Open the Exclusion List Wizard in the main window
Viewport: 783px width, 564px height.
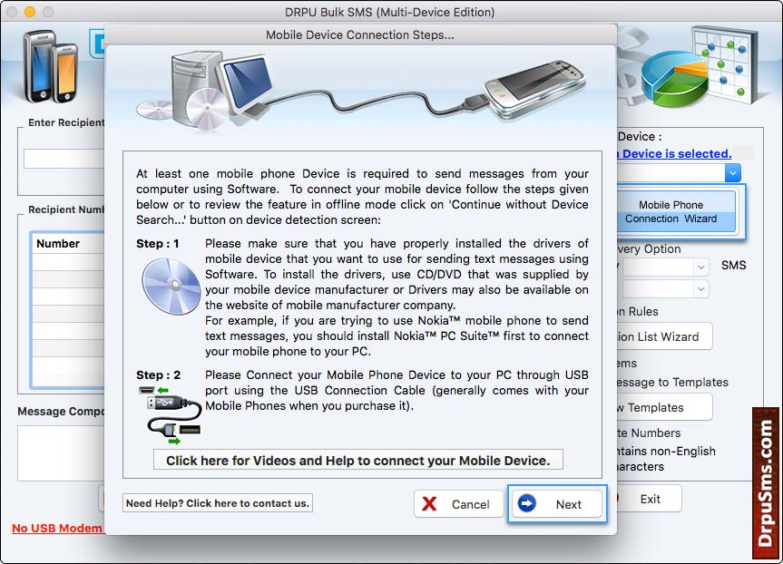click(664, 337)
